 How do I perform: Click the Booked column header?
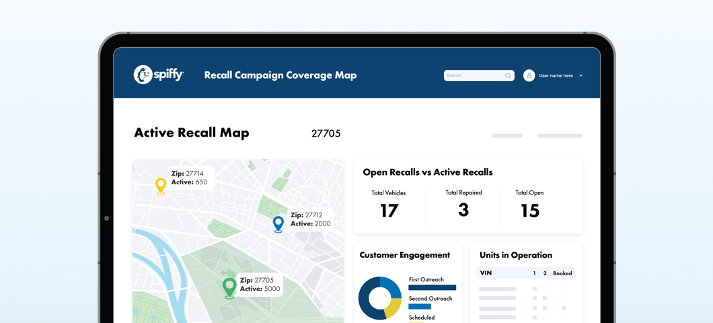(x=562, y=273)
